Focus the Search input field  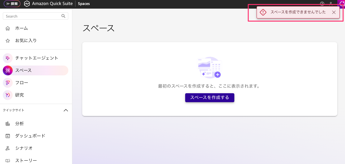click(x=36, y=16)
